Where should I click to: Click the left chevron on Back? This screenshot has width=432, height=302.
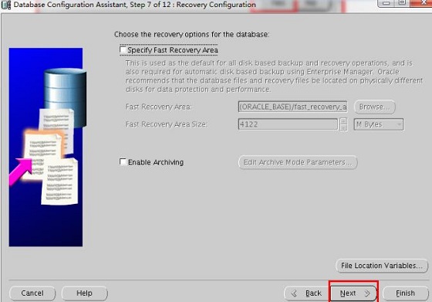[294, 294]
